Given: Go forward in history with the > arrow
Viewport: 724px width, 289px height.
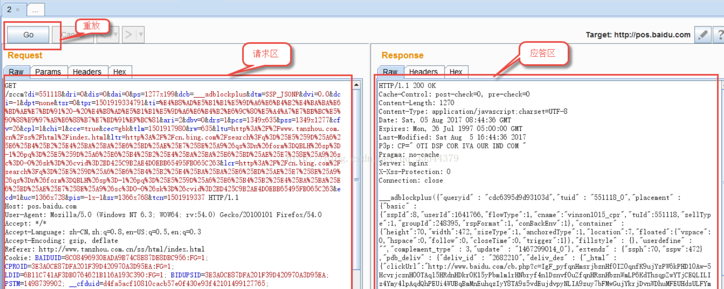Looking at the screenshot, I should click(129, 35).
